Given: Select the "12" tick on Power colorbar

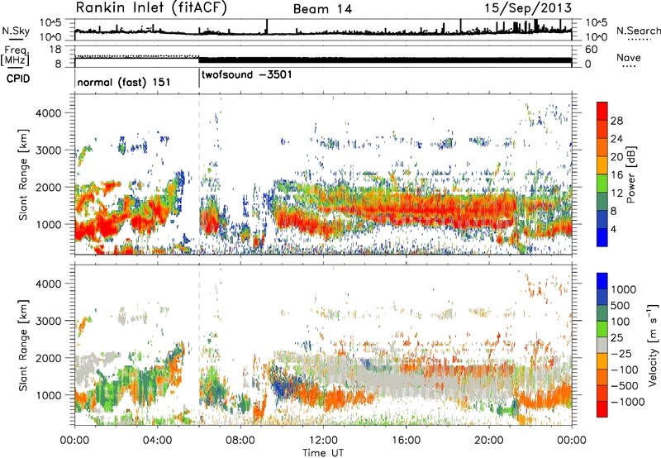Looking at the screenshot, I should coord(616,193).
